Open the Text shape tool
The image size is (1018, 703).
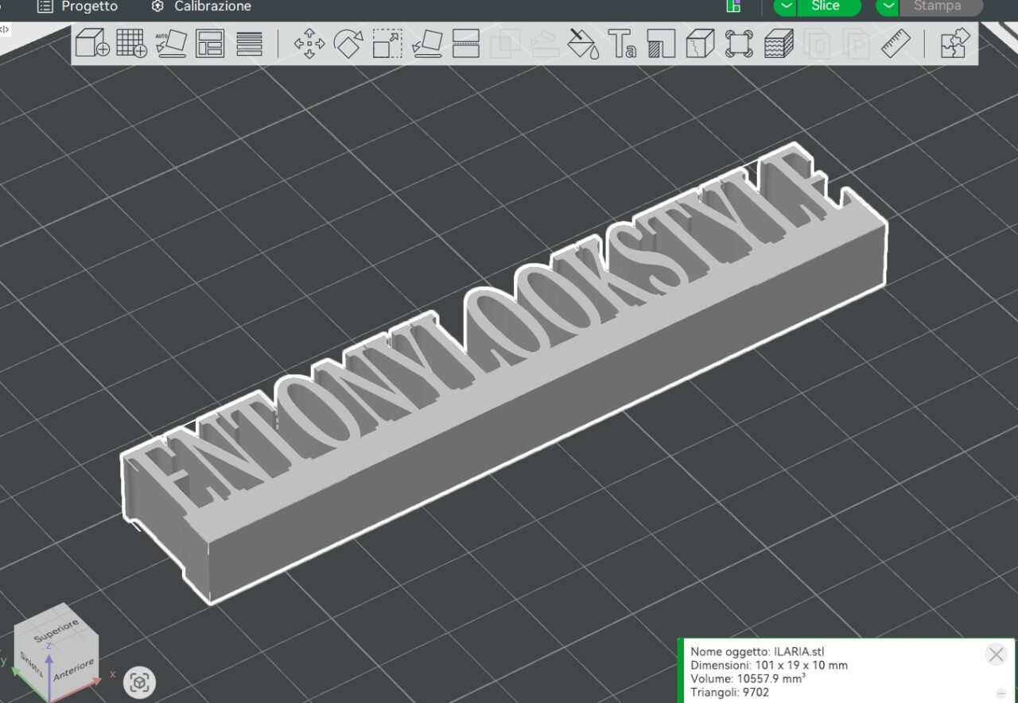(x=622, y=43)
